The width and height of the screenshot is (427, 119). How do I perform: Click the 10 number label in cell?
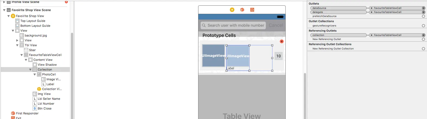point(279,56)
